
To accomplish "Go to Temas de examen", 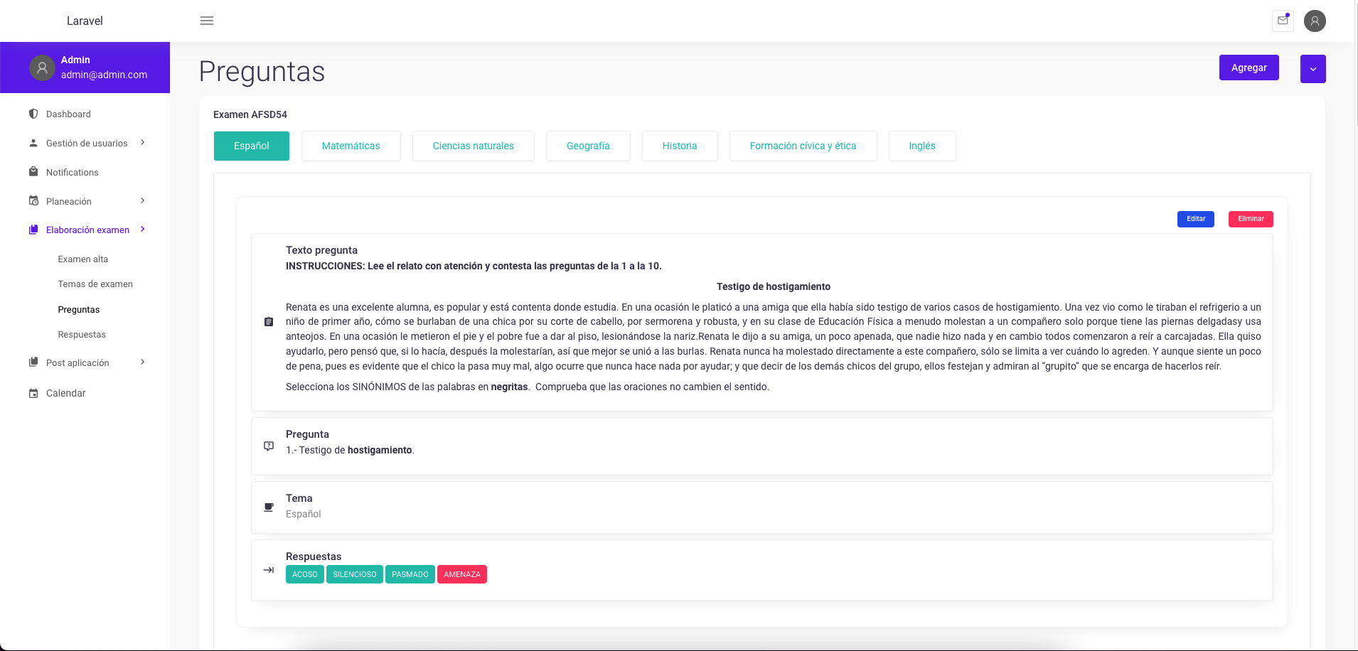I will 95,284.
